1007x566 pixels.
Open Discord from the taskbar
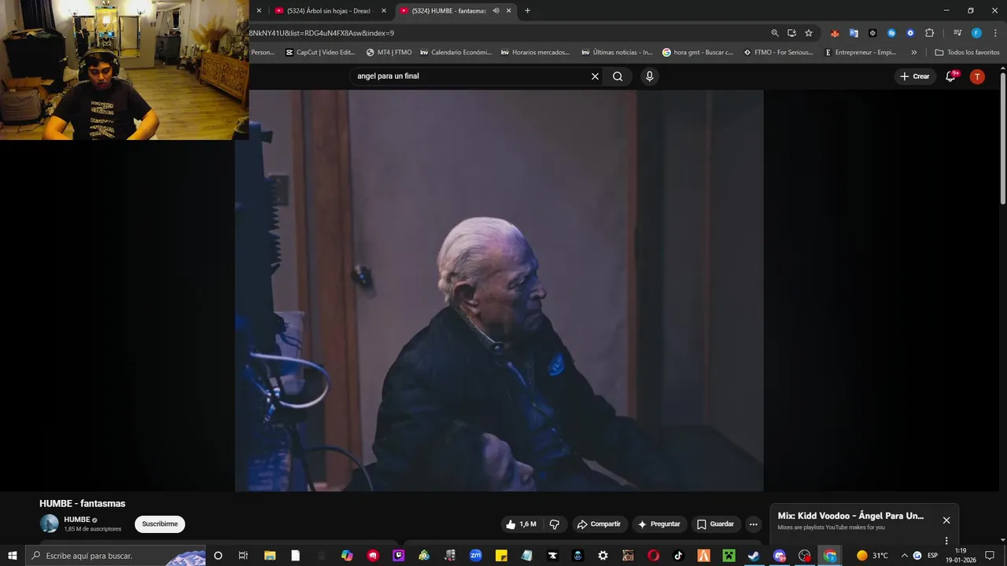click(779, 555)
